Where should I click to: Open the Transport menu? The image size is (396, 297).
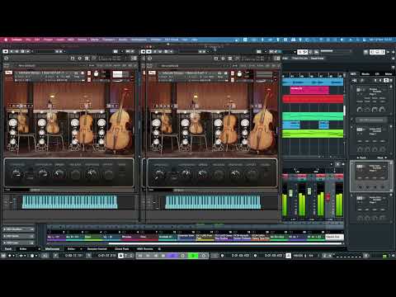pyautogui.click(x=109, y=40)
